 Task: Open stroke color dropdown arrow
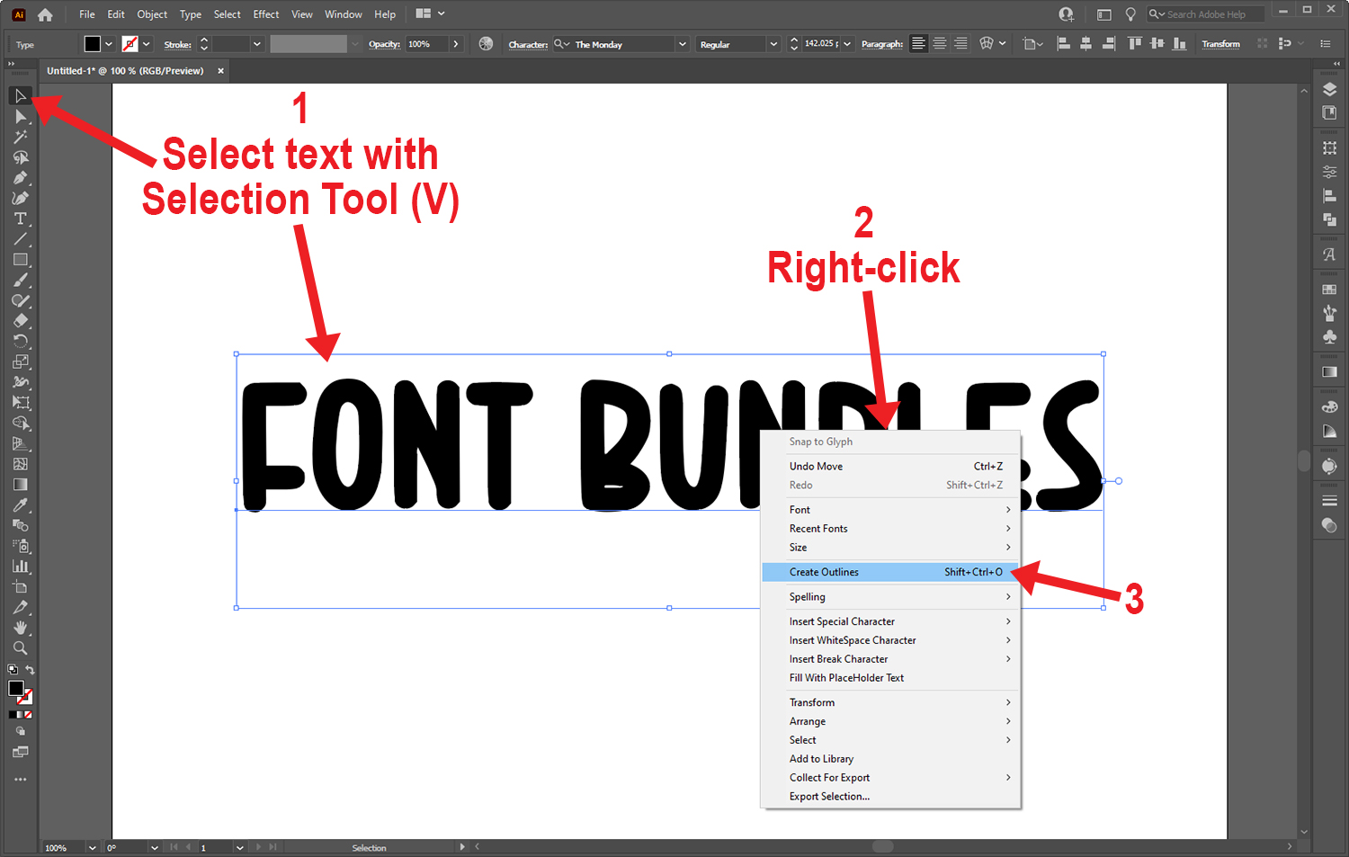(147, 44)
